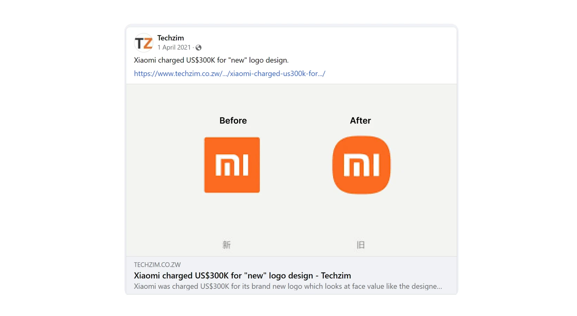
Task: Click the article description snippet text
Action: click(288, 286)
